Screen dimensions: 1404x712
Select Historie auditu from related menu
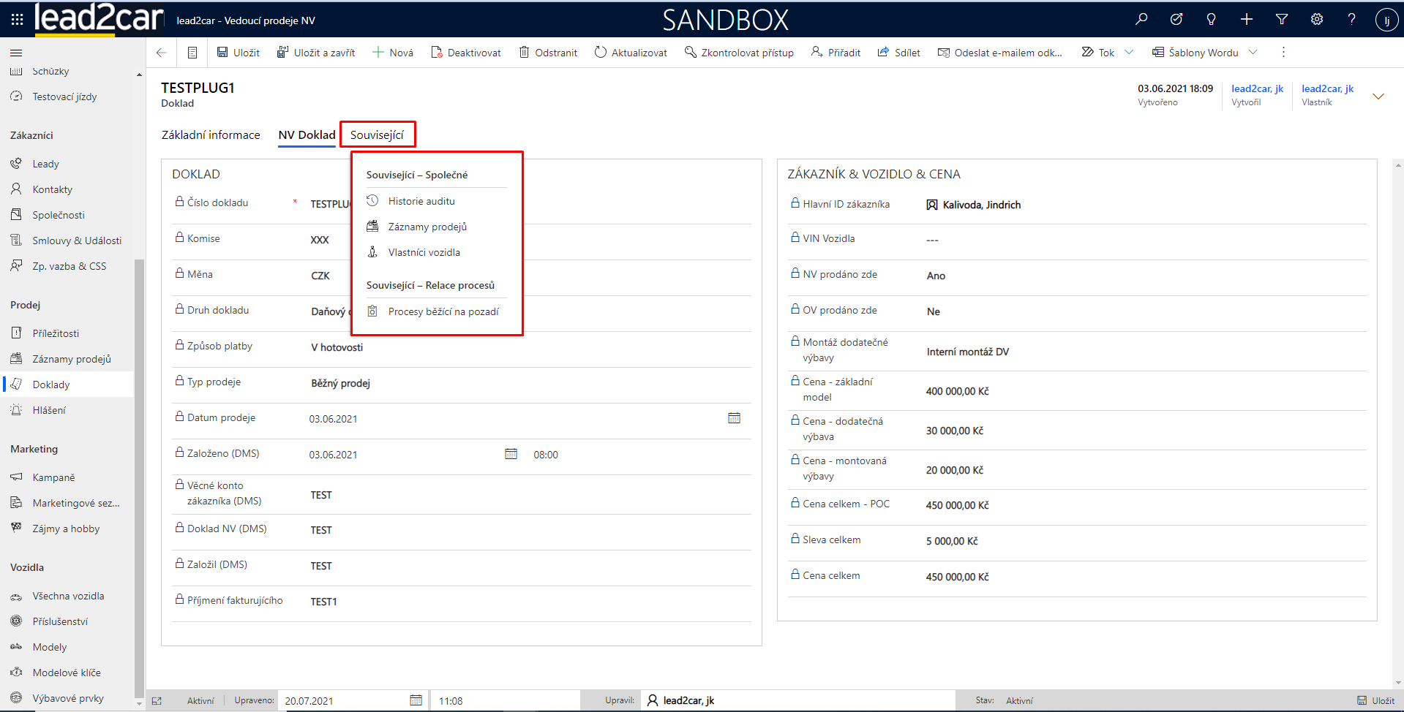(x=421, y=201)
